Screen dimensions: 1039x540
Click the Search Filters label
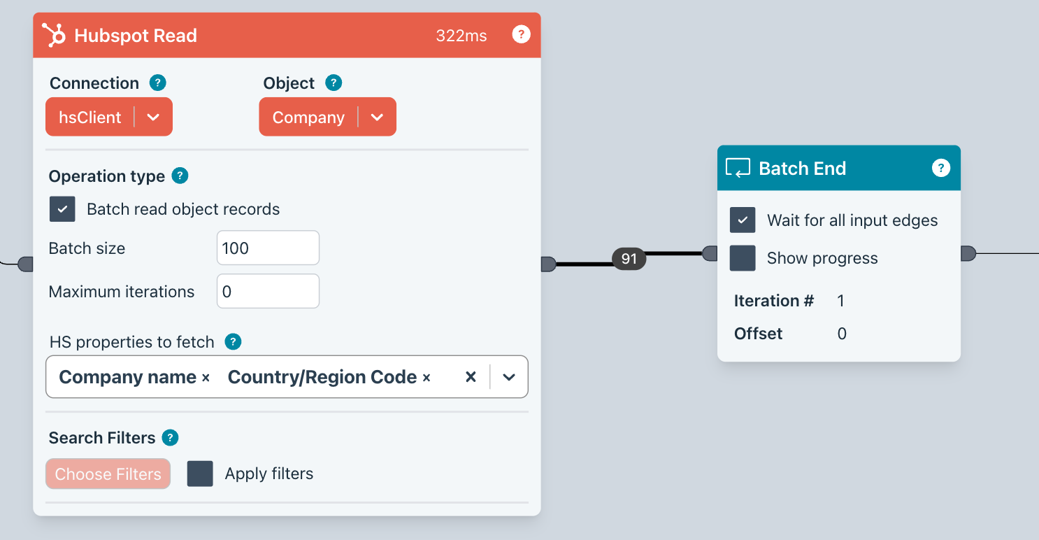102,438
